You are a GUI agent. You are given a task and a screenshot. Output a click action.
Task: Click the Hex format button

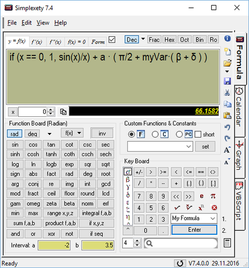(x=170, y=39)
